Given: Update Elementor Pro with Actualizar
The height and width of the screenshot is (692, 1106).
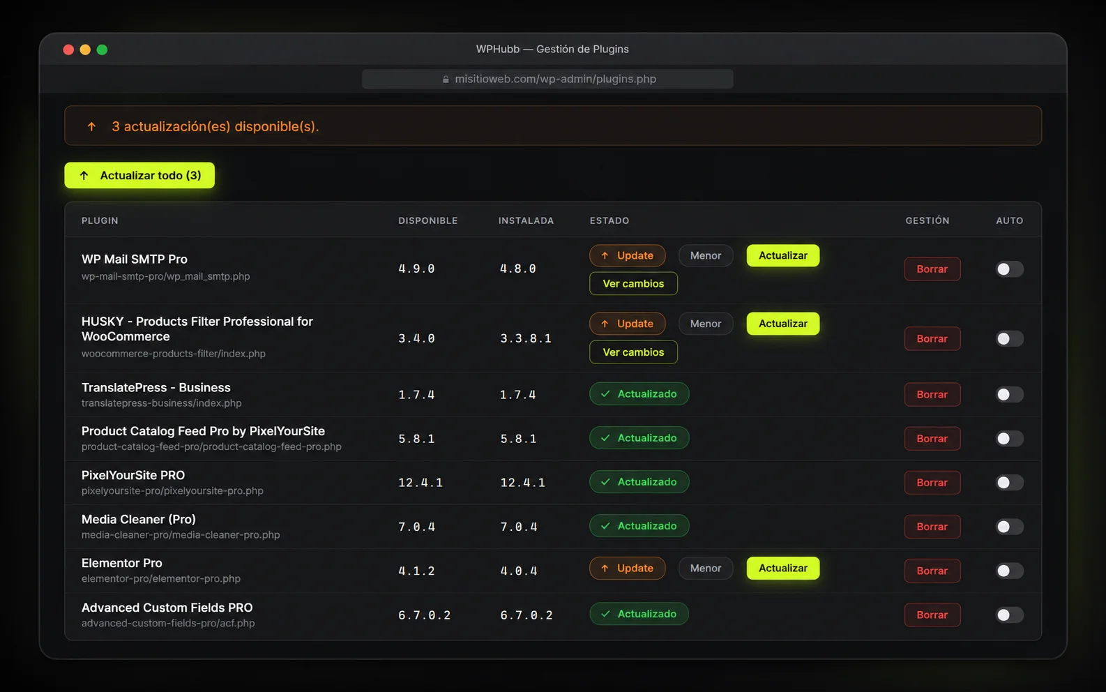Looking at the screenshot, I should click(x=783, y=569).
